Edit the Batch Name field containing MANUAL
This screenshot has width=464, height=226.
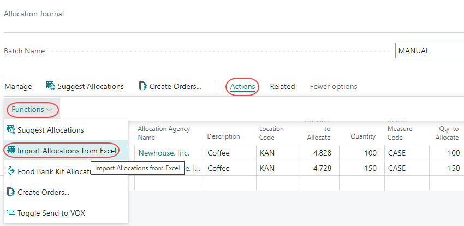[429, 51]
